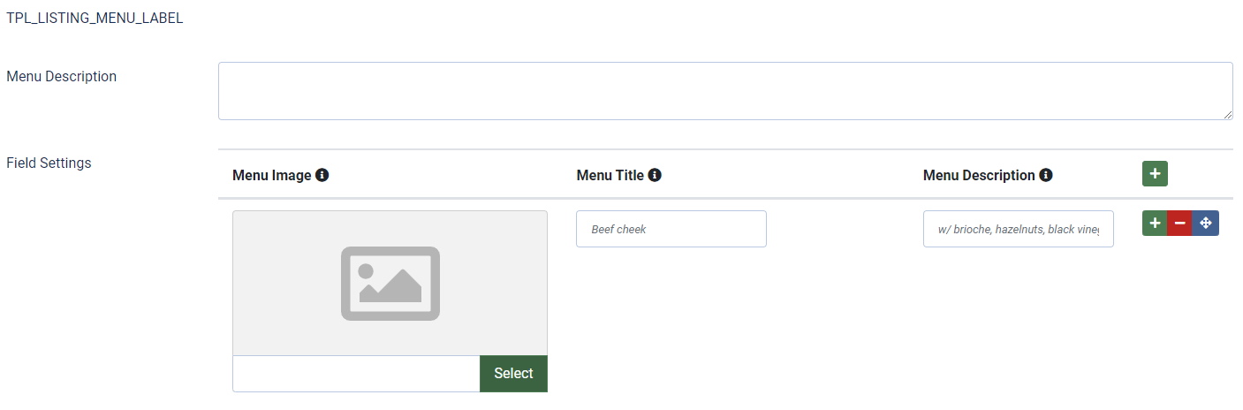The height and width of the screenshot is (410, 1243).
Task: Remove the menu row with the red minus
Action: 1179,224
